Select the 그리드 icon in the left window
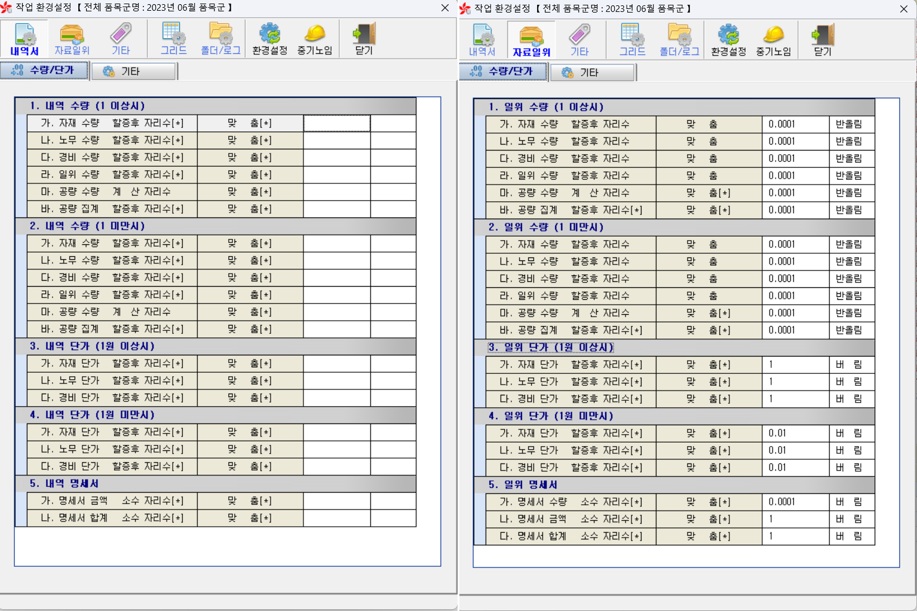The width and height of the screenshot is (917, 611). pyautogui.click(x=173, y=39)
